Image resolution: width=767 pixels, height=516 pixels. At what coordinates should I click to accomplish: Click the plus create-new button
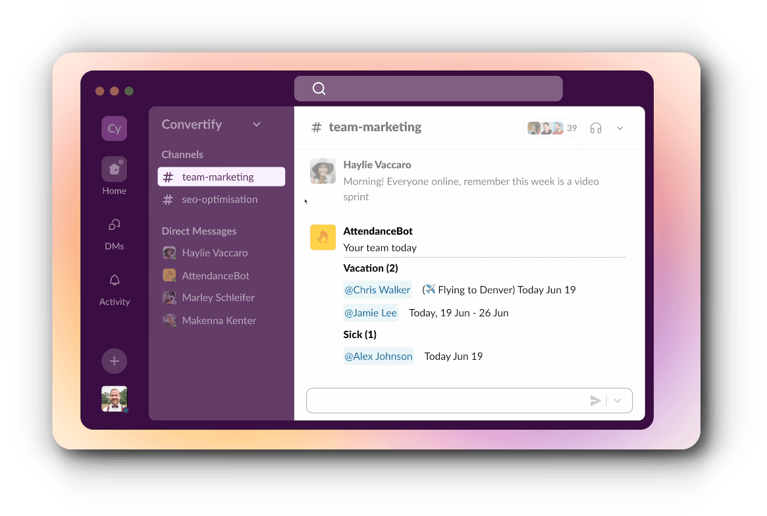pos(114,361)
